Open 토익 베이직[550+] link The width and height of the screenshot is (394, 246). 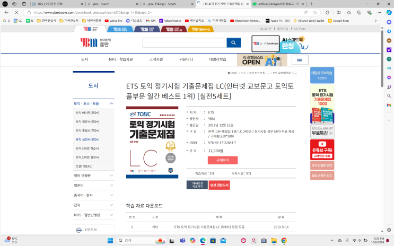pos(87,113)
